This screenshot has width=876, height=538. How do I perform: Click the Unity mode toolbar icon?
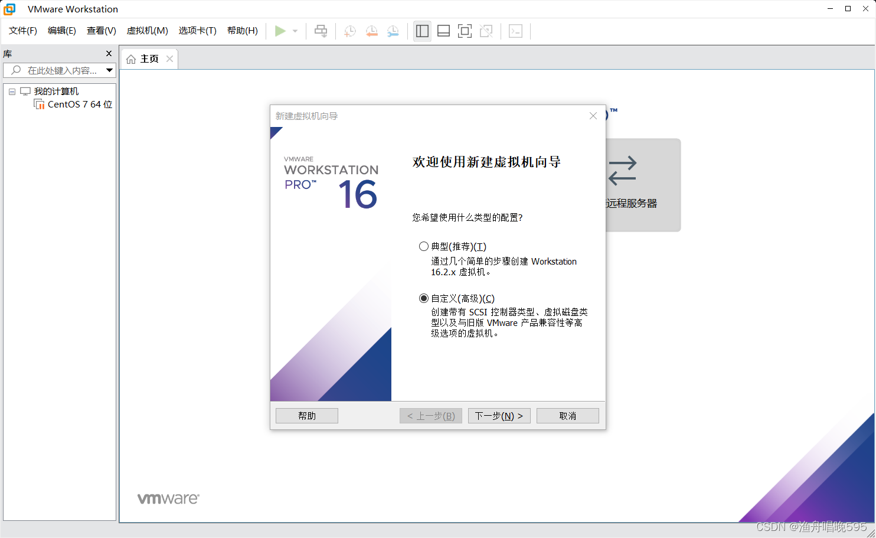tap(486, 31)
